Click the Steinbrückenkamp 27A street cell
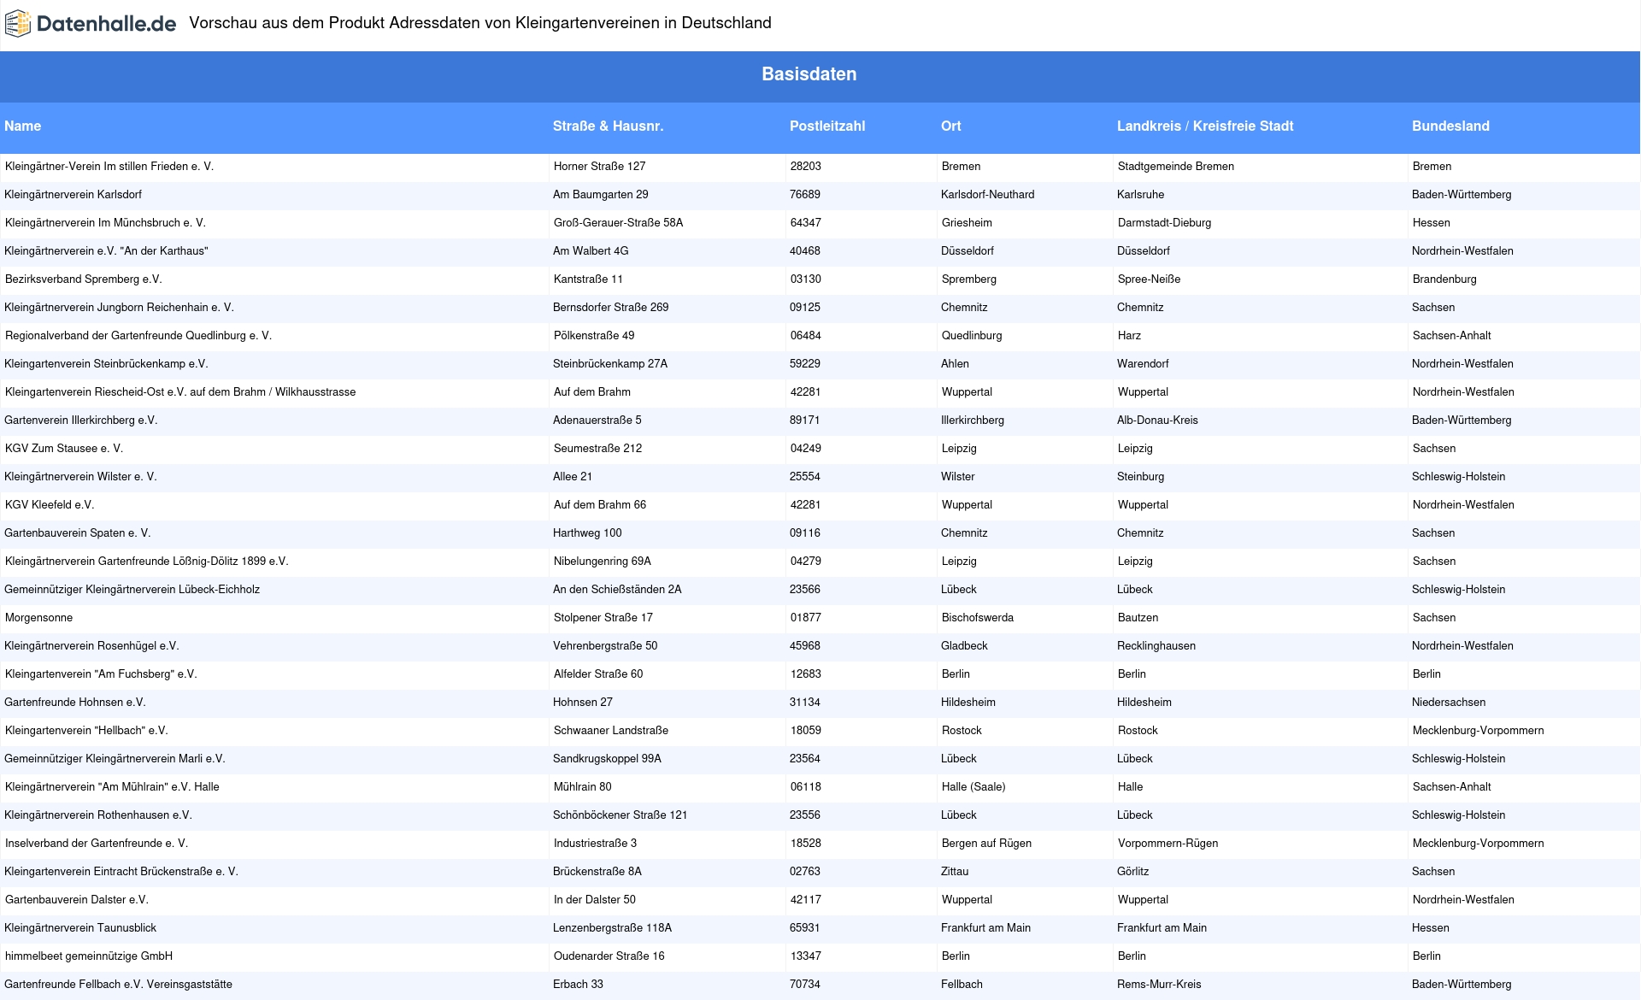 [x=610, y=364]
